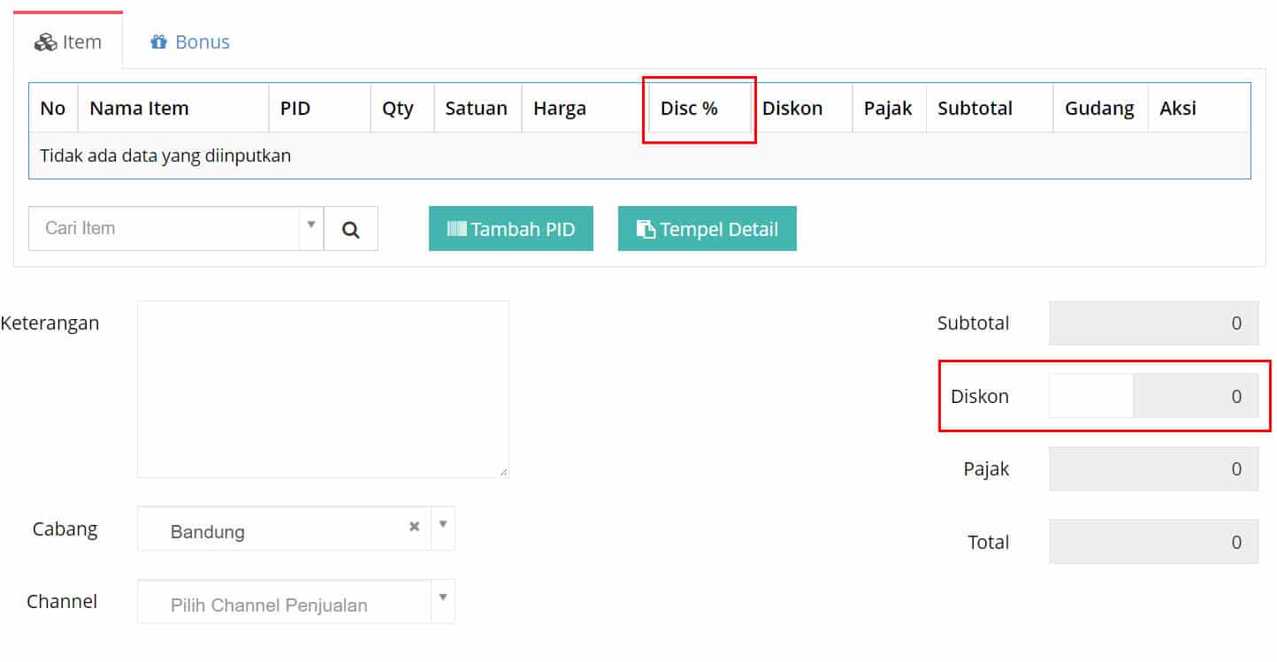The width and height of the screenshot is (1277, 662).
Task: Click the Diskon amount value field
Action: [x=1197, y=396]
